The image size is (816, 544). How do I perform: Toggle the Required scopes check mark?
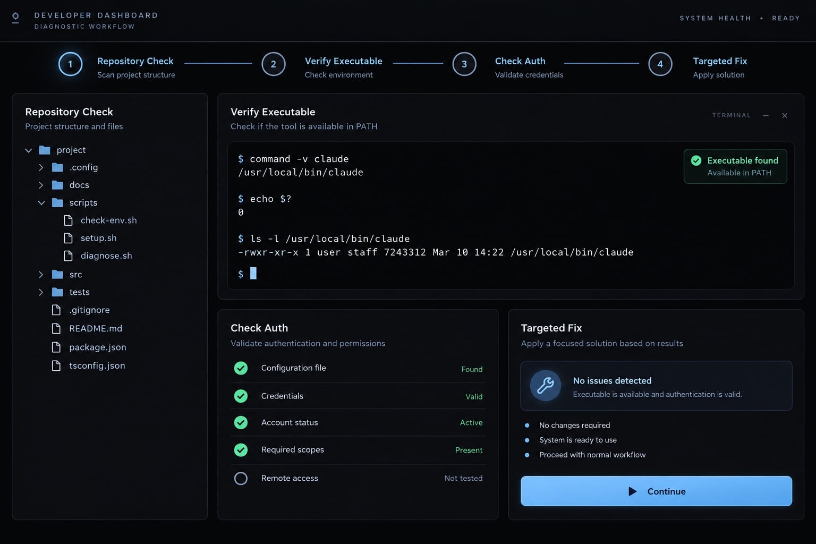tap(241, 450)
